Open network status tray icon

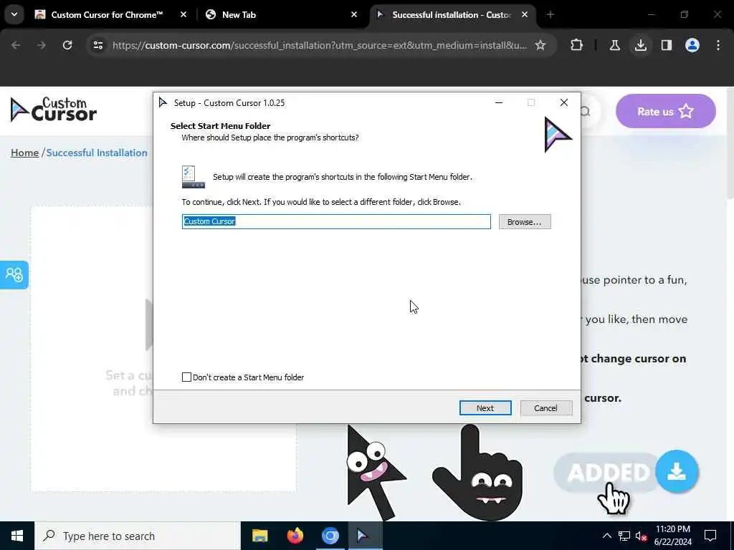click(624, 536)
